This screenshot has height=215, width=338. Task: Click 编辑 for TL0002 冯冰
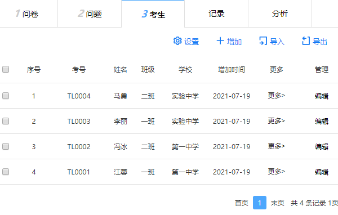pos(322,147)
